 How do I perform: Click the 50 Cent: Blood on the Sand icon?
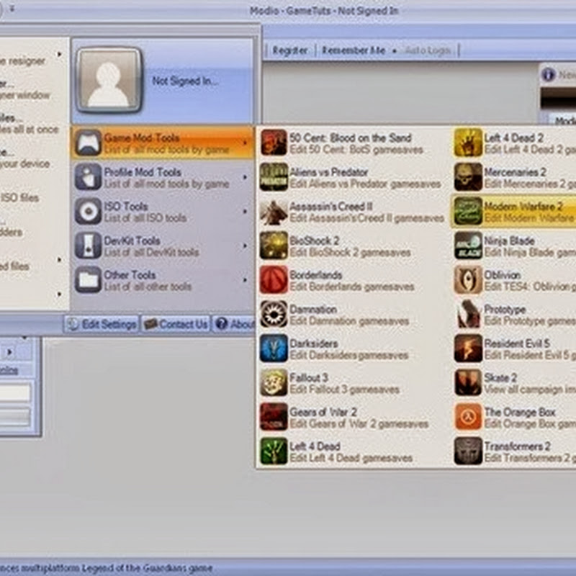274,143
